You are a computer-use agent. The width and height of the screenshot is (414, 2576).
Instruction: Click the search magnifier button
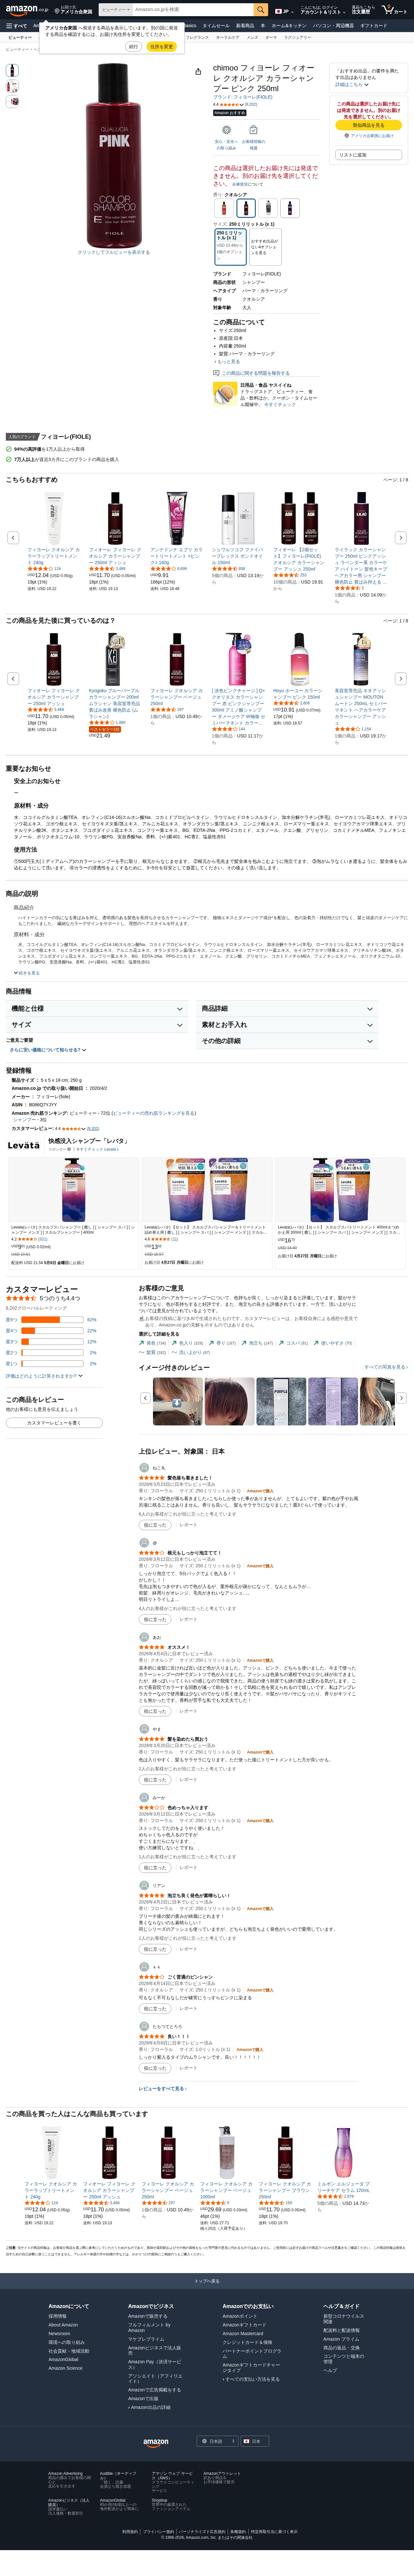tap(261, 10)
